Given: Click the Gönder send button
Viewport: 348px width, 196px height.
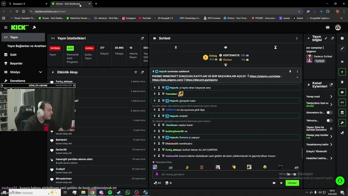Looking at the screenshot, I should pyautogui.click(x=292, y=183).
